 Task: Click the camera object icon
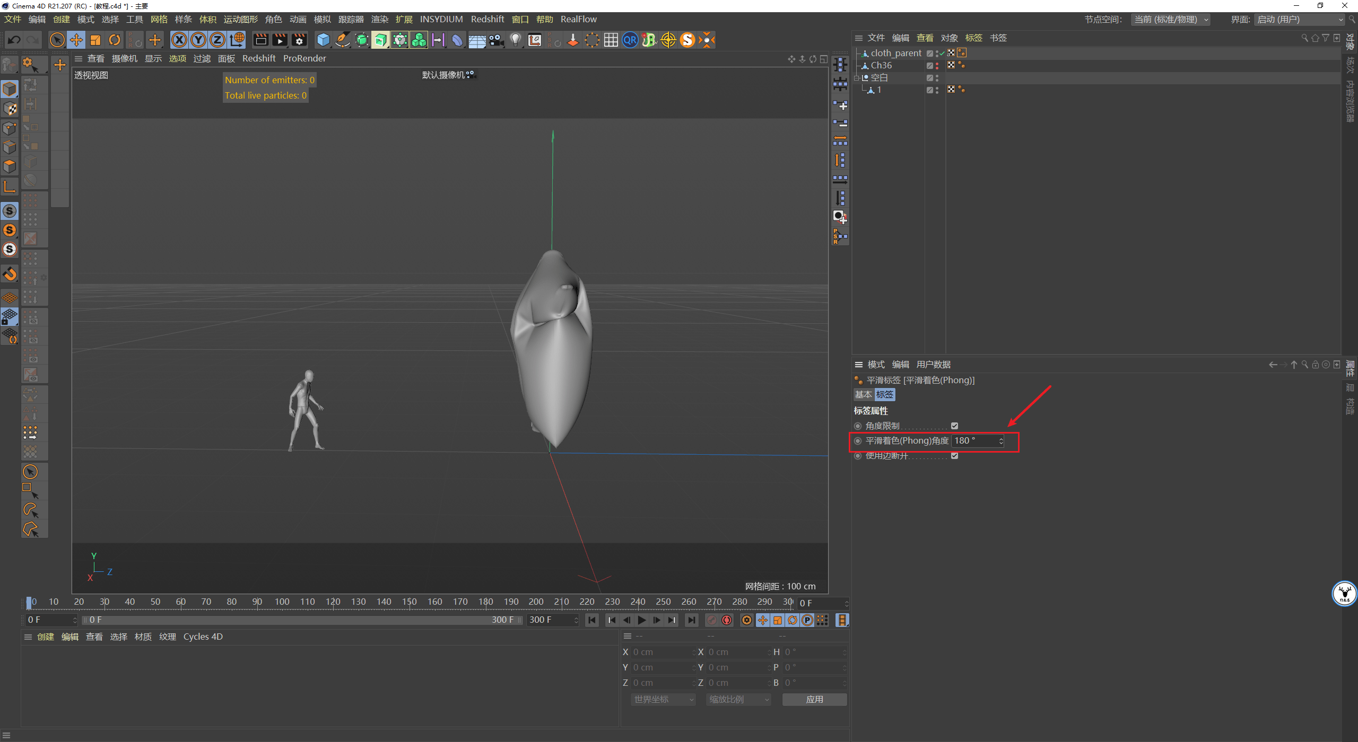tap(496, 40)
